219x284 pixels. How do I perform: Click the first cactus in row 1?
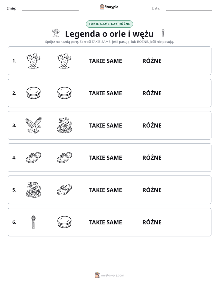(x=33, y=61)
